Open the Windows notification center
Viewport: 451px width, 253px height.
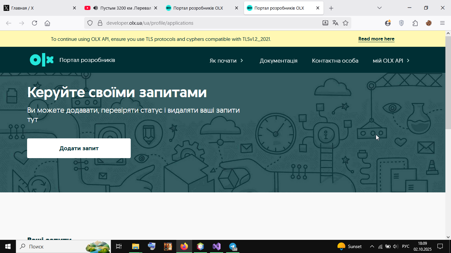(440, 246)
